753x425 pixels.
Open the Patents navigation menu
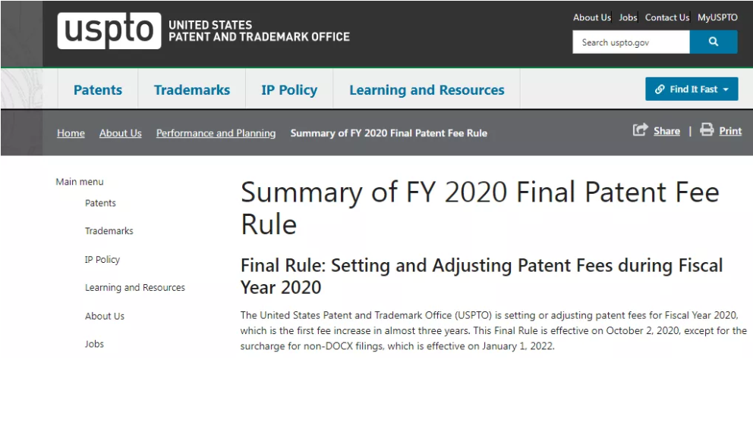(98, 89)
